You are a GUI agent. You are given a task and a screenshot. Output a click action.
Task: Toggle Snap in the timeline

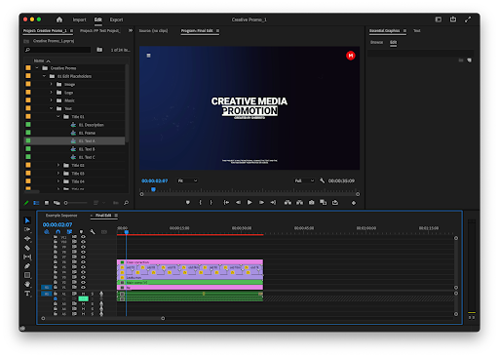[x=58, y=232]
